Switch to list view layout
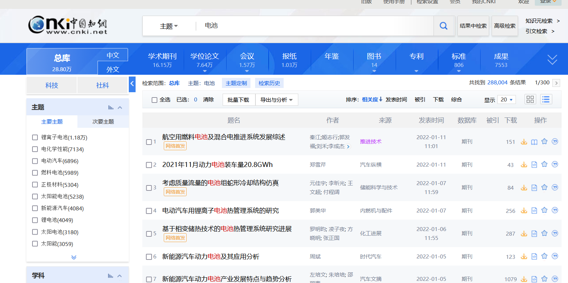Viewport: 568px width, 283px height. pyautogui.click(x=546, y=99)
